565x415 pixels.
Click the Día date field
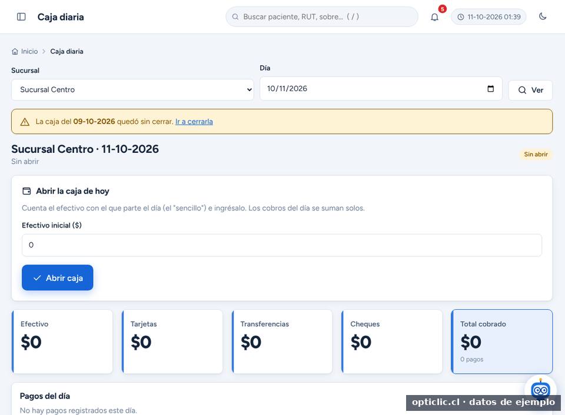[x=381, y=89]
